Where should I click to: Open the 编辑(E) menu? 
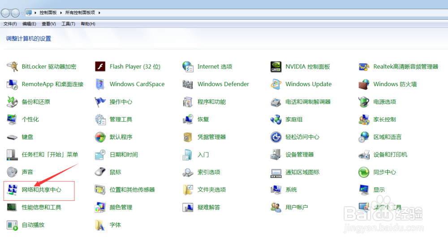click(x=29, y=24)
